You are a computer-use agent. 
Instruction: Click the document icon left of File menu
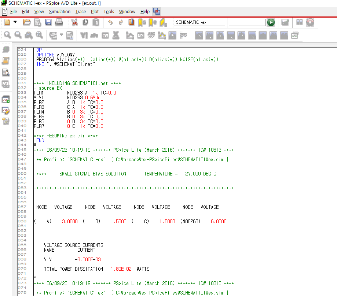[5, 12]
